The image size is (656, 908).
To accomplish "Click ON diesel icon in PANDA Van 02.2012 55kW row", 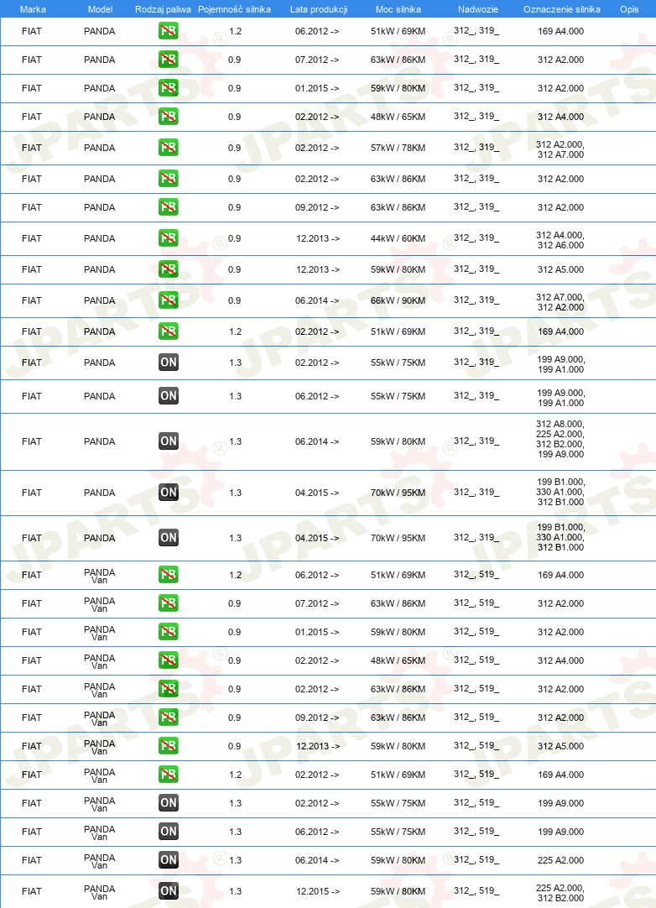I will (x=168, y=802).
